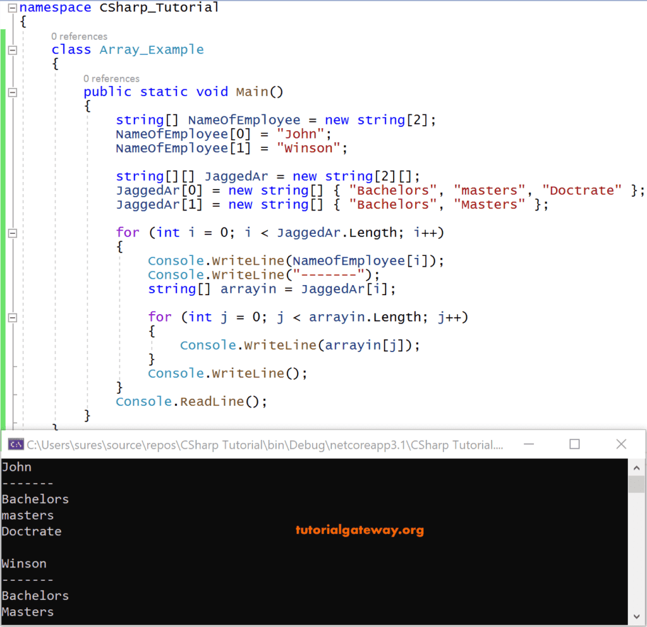Click the console scrollbar down arrow
This screenshot has width=647, height=627.
tap(636, 616)
